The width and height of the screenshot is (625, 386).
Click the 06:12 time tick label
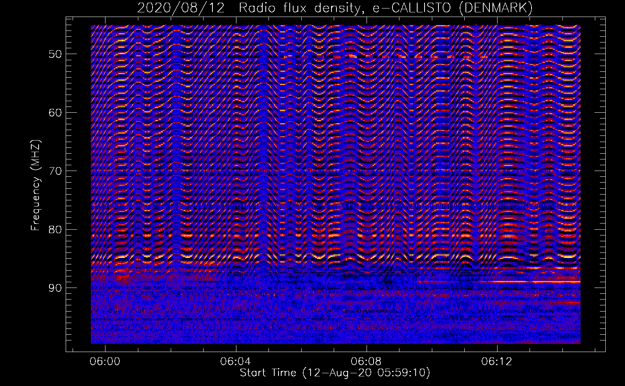pyautogui.click(x=496, y=362)
